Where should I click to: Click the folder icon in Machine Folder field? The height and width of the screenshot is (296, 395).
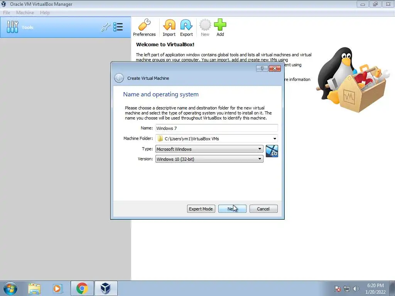coord(160,138)
